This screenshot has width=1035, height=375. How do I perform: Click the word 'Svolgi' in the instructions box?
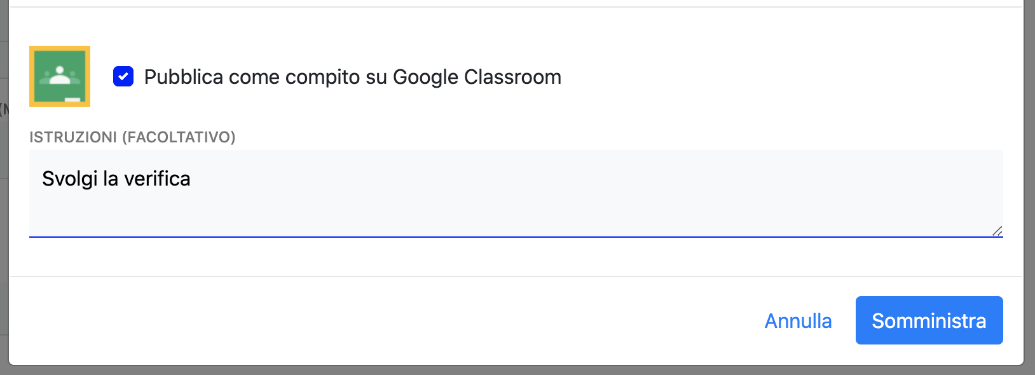70,179
